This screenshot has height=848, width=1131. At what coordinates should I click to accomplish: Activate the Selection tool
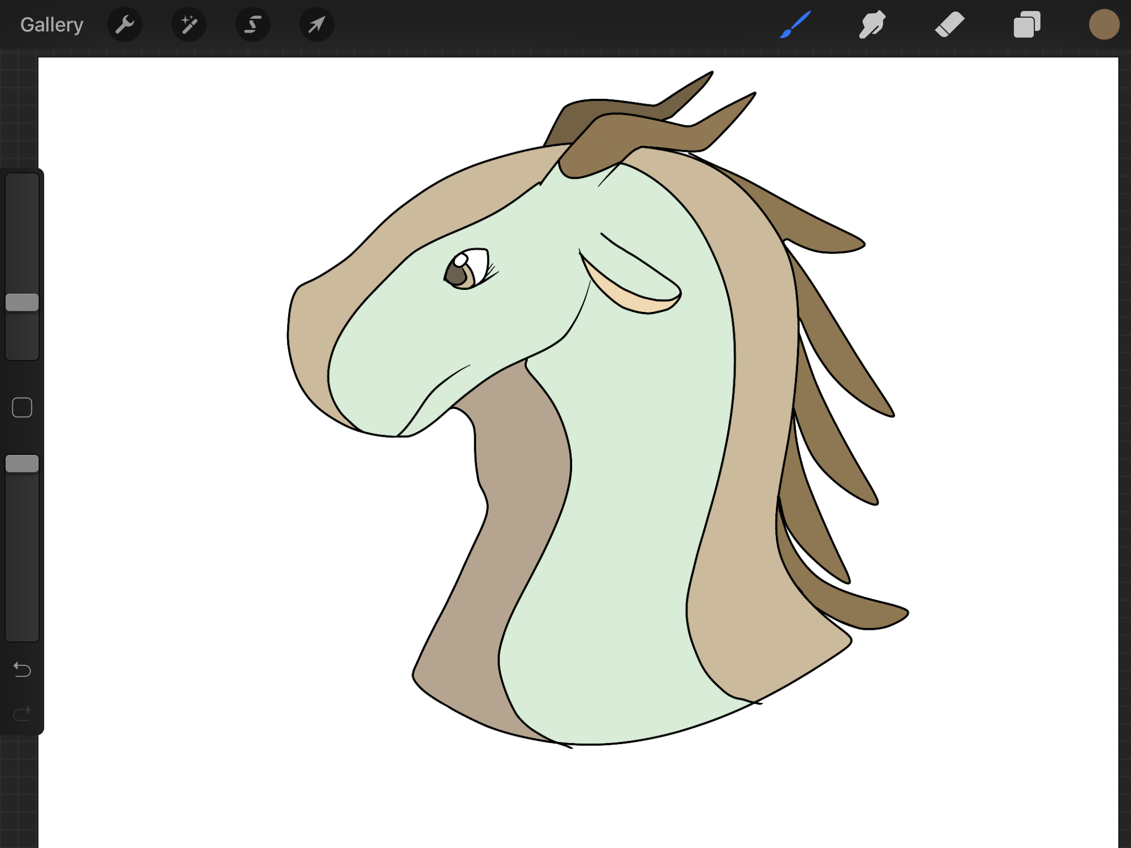[x=253, y=25]
